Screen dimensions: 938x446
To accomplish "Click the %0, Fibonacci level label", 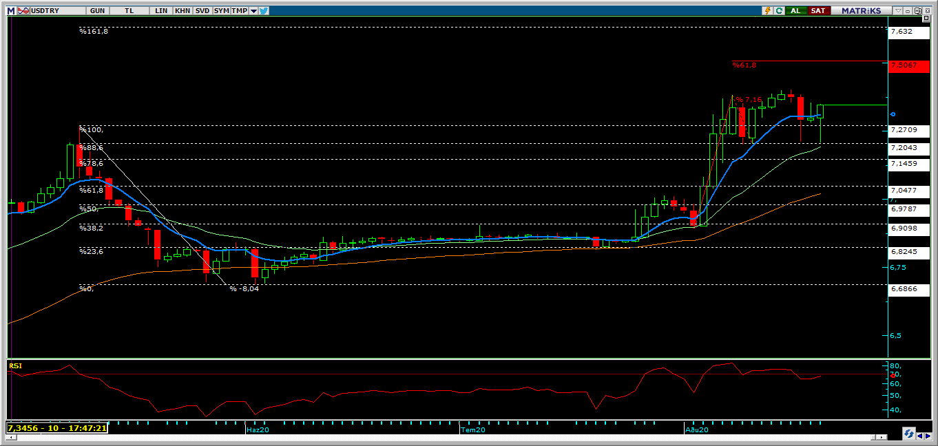I will coord(86,288).
